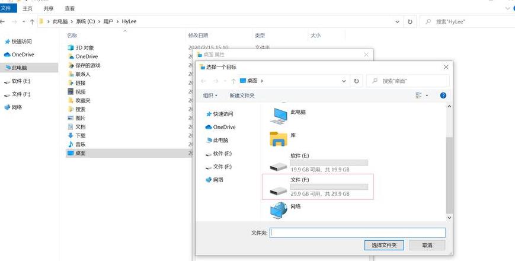Select the 下载 folder
515x261 pixels.
pos(76,135)
